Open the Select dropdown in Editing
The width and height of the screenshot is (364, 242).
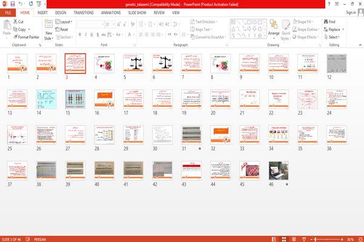(x=332, y=37)
